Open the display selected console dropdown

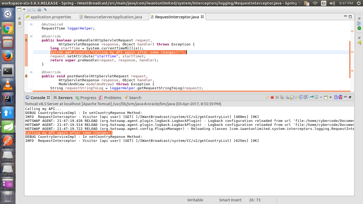[x=321, y=97]
